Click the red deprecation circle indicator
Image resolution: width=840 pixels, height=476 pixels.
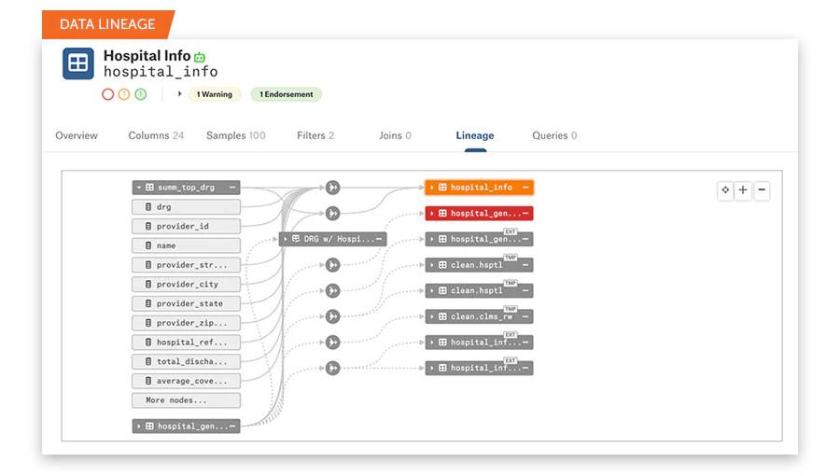click(x=107, y=94)
